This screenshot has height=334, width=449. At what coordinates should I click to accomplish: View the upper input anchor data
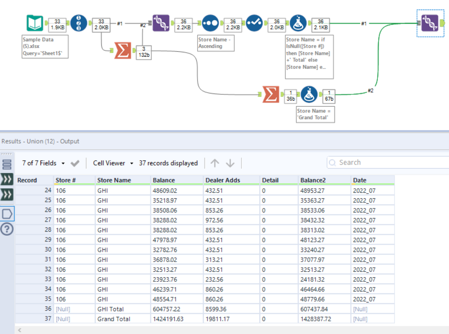point(8,179)
